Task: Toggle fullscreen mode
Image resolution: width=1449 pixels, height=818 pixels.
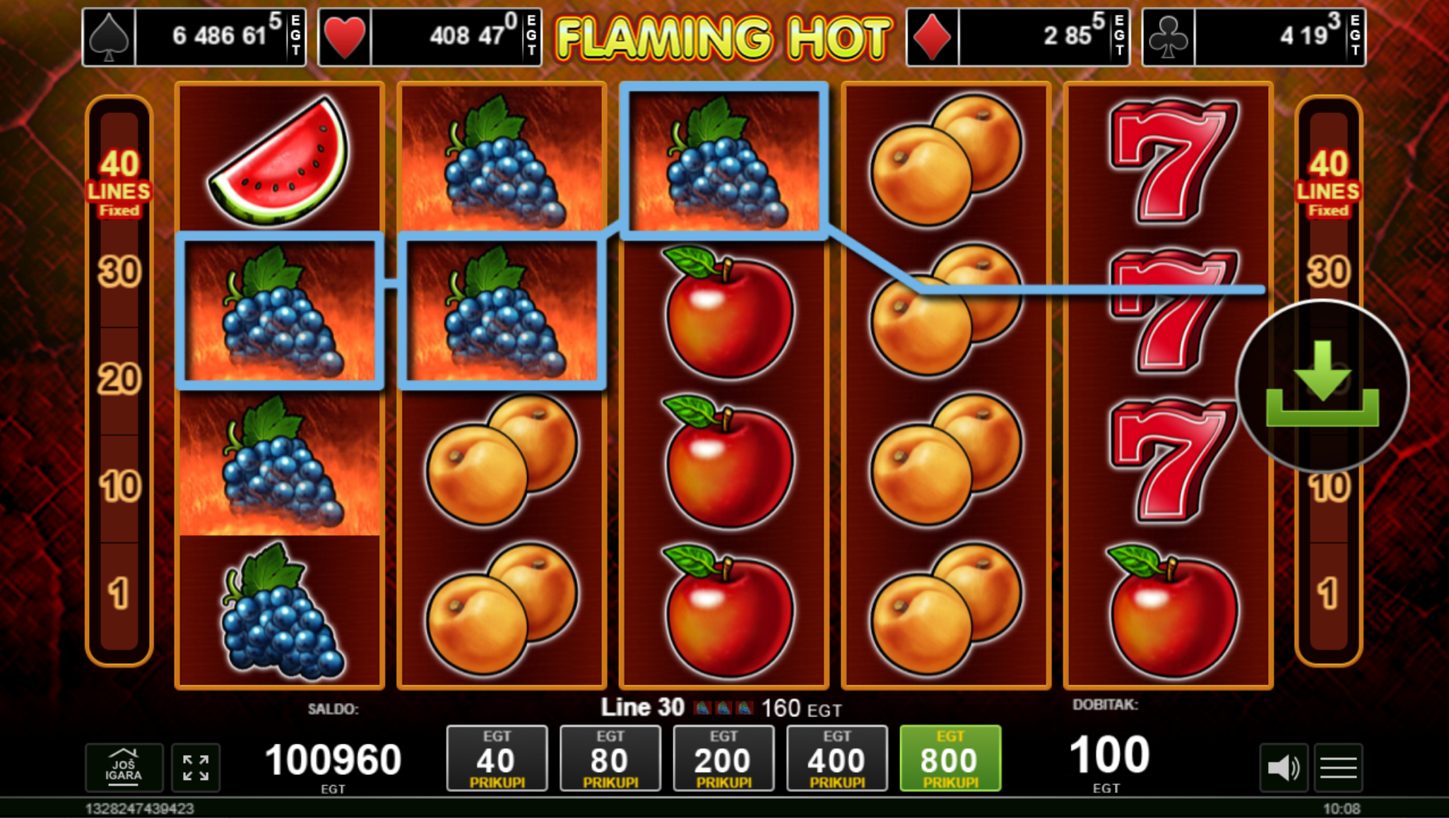Action: click(x=196, y=767)
